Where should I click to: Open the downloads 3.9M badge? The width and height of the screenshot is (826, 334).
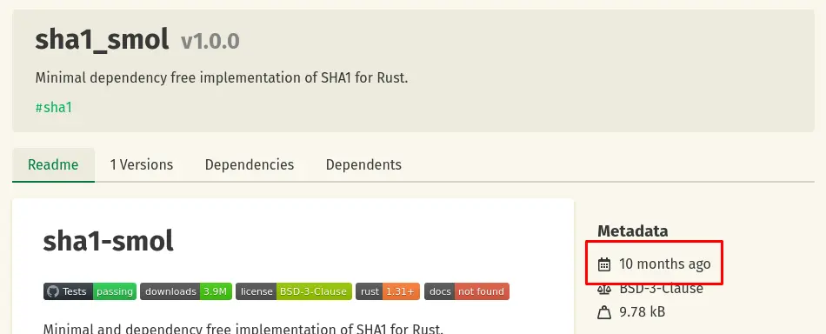[x=186, y=291]
